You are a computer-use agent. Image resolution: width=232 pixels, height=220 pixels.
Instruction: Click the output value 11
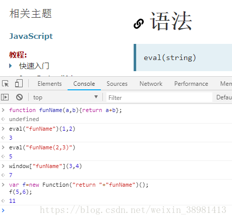pyautogui.click(x=12, y=201)
